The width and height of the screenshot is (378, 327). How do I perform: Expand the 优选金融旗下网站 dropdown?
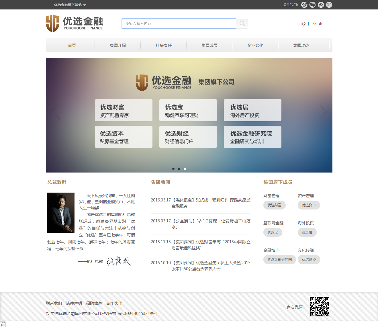[x=70, y=5]
